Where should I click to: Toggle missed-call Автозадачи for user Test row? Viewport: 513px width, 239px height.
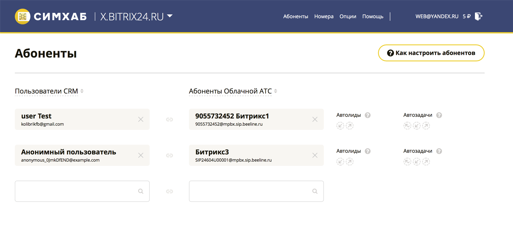(407, 126)
